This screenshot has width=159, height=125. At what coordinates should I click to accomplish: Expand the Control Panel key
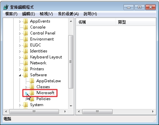point(20,33)
